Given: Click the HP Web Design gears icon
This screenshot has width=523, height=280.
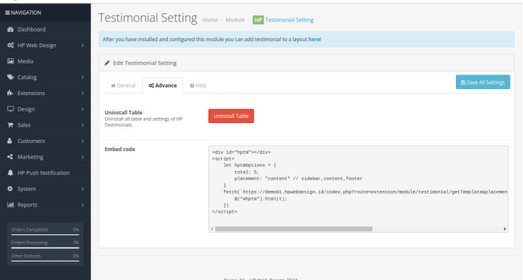Looking at the screenshot, I should pyautogui.click(x=10, y=46).
